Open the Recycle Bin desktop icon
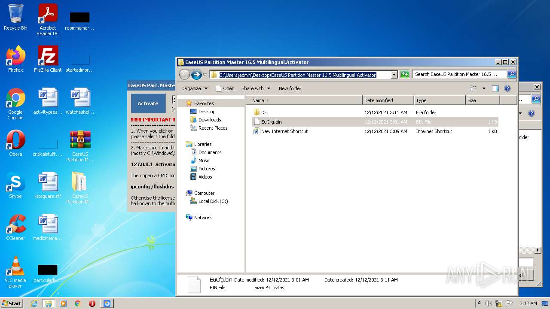550x309 pixels. tap(15, 17)
